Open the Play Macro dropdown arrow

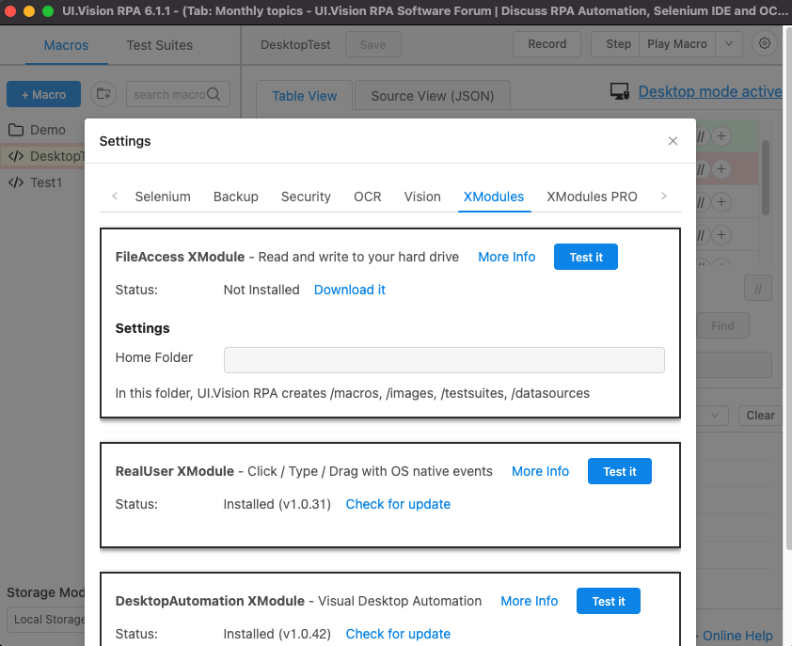728,44
